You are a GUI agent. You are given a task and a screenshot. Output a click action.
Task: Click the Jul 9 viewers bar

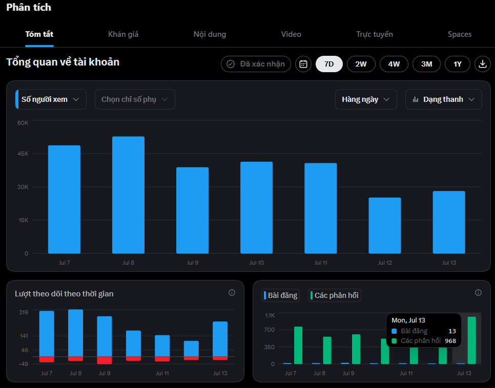click(x=192, y=210)
